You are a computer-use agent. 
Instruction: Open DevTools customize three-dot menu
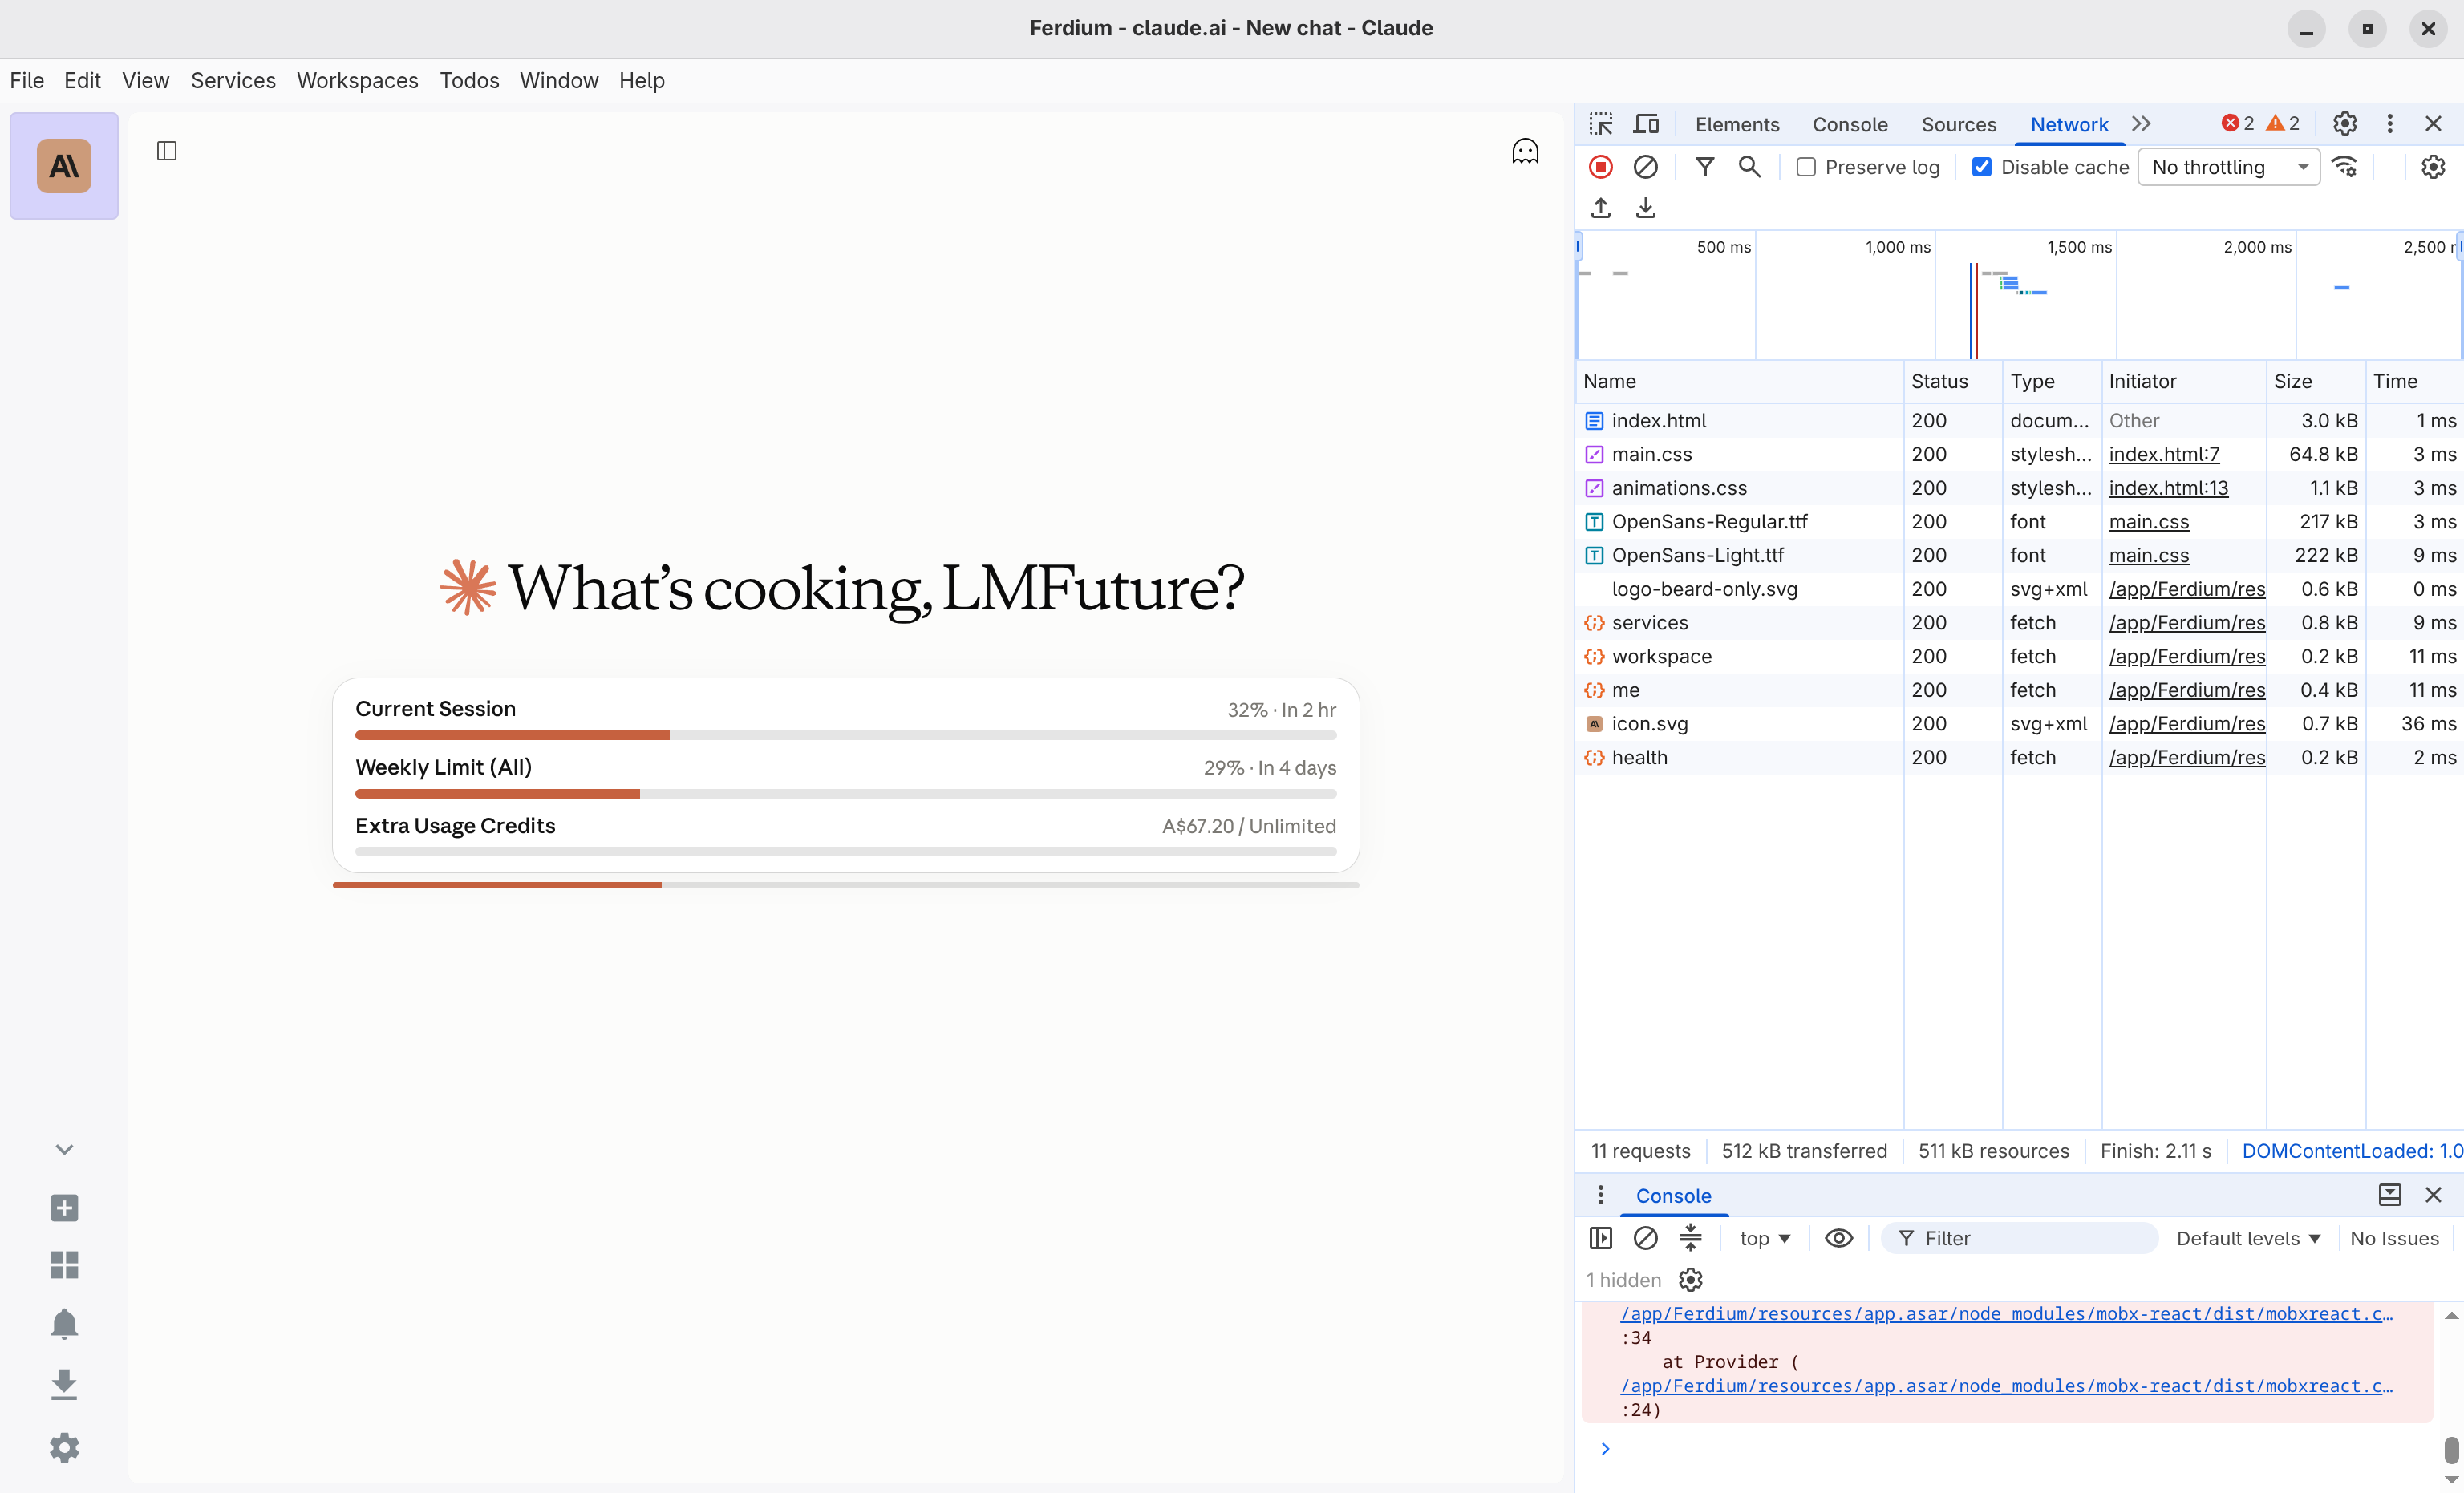coord(2390,124)
